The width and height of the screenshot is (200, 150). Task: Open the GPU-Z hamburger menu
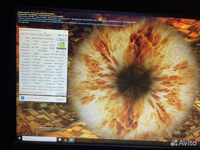66,35
